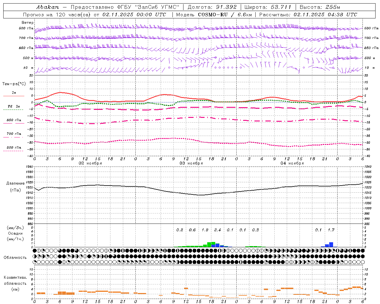
Task: Click the 03 ноября date label
Action: 191,163
